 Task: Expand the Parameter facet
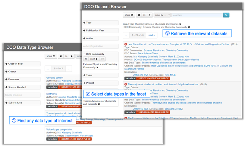[x=23, y=79]
